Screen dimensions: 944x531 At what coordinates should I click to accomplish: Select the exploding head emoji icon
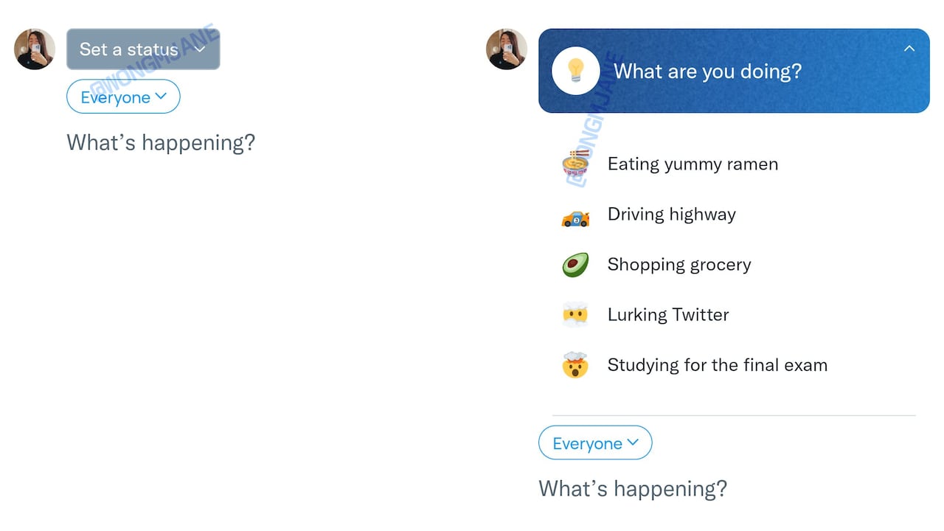click(575, 364)
